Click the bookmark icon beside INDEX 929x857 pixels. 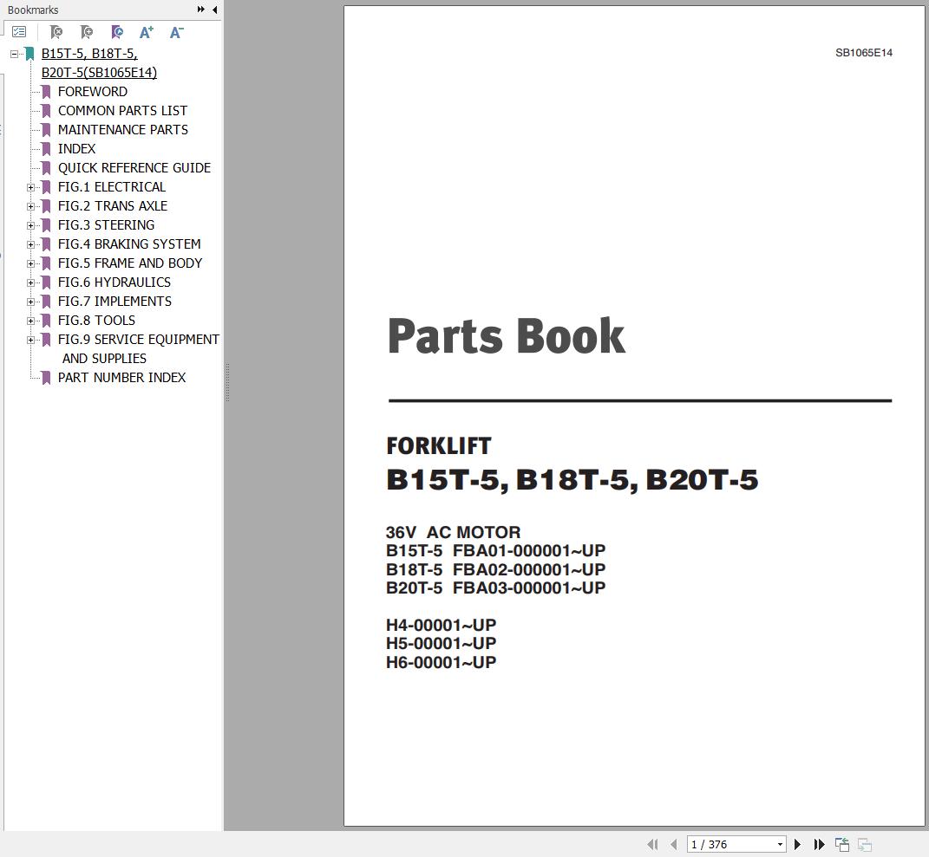coord(46,148)
